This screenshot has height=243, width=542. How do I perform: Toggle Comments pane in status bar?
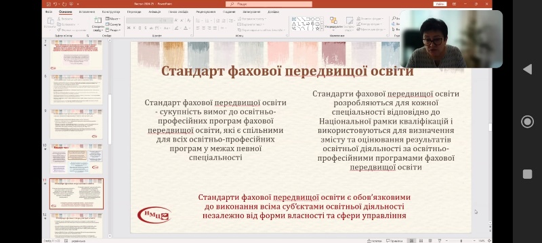tap(394, 240)
